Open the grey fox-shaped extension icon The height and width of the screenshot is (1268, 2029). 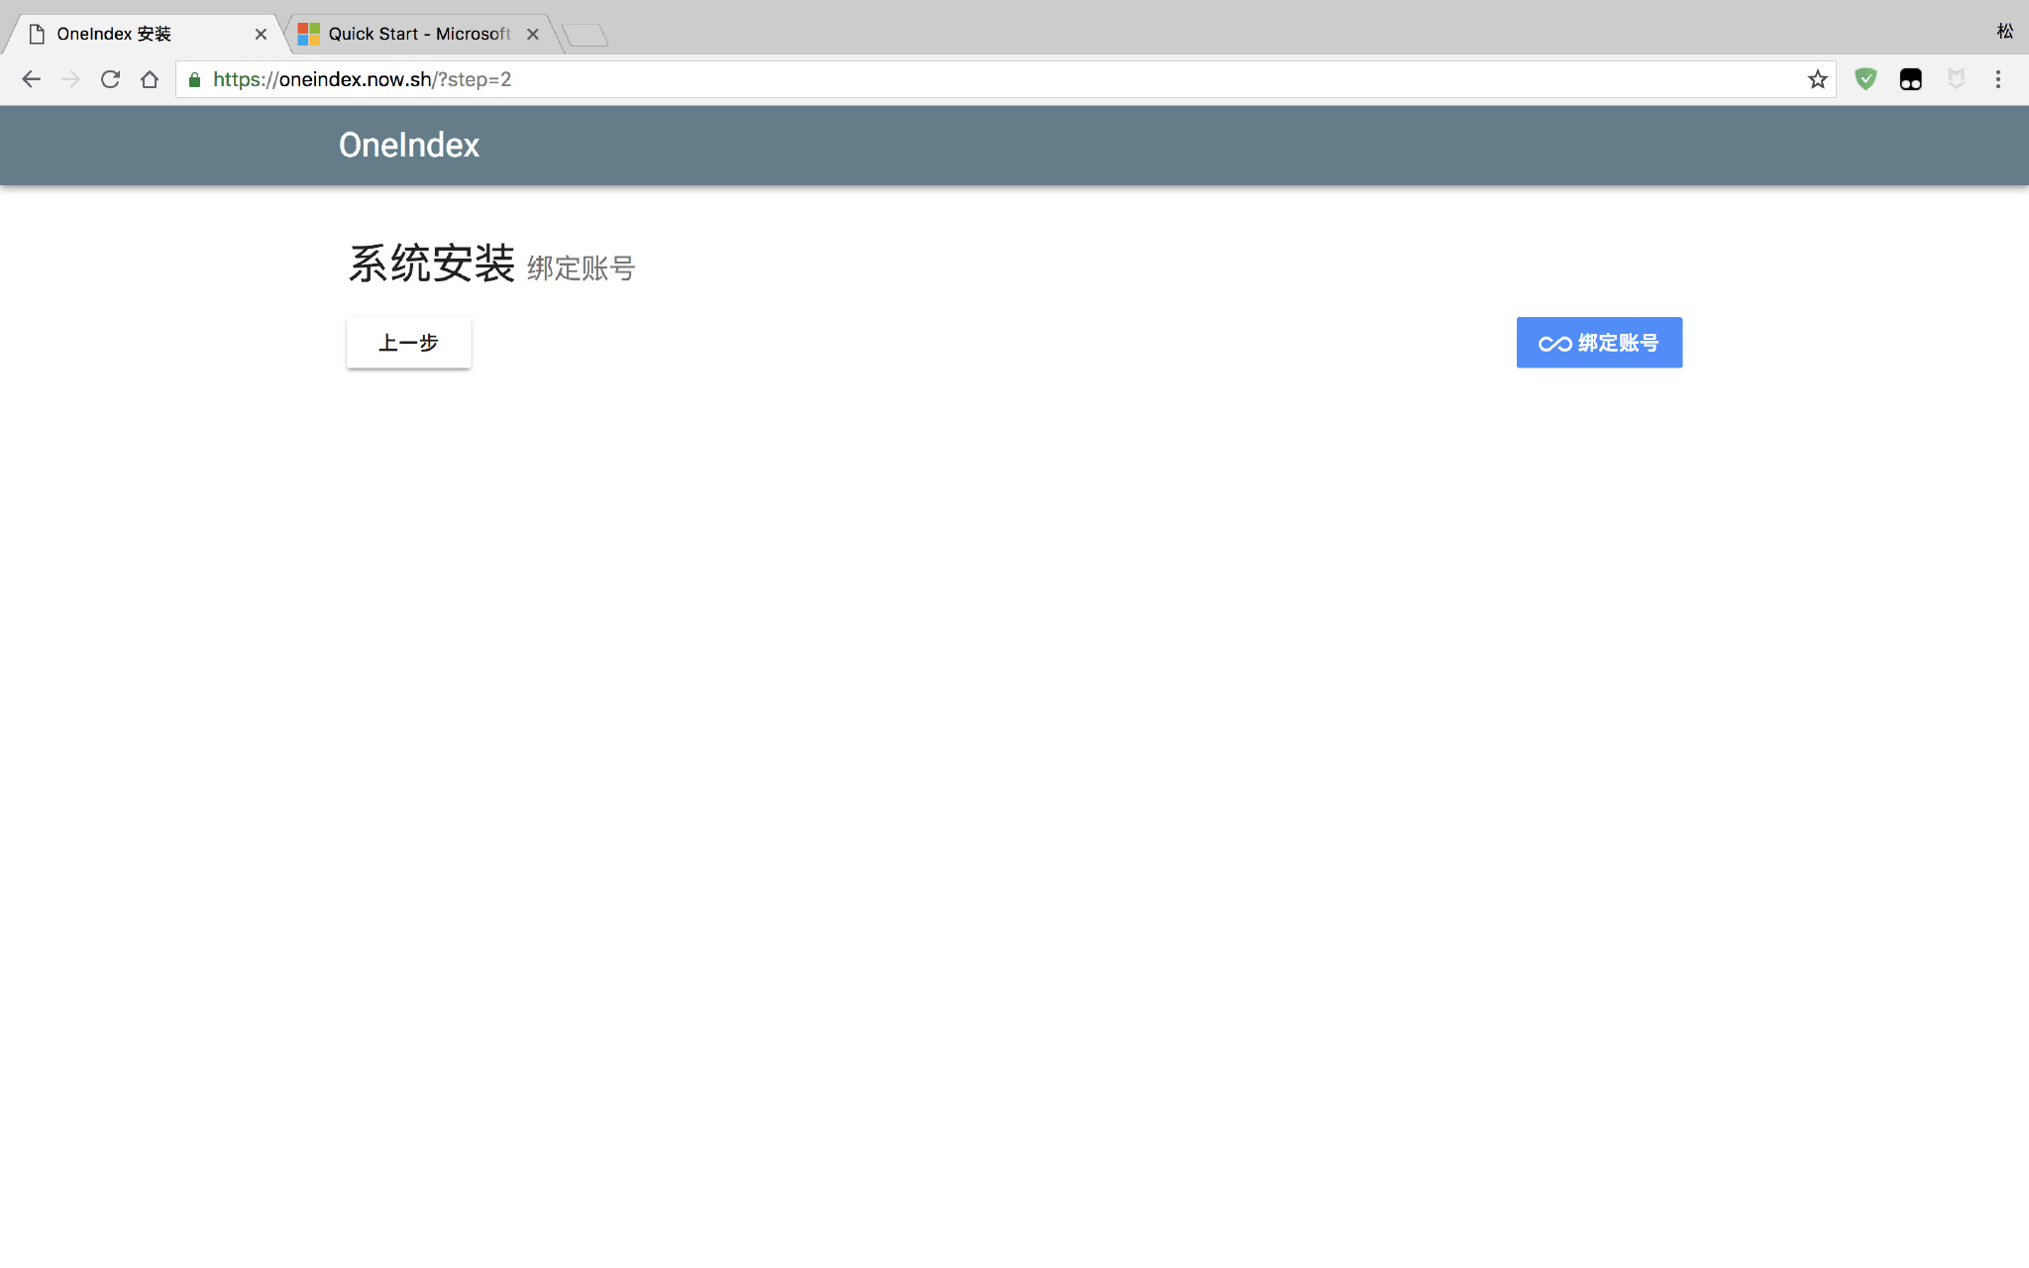pos(1956,79)
